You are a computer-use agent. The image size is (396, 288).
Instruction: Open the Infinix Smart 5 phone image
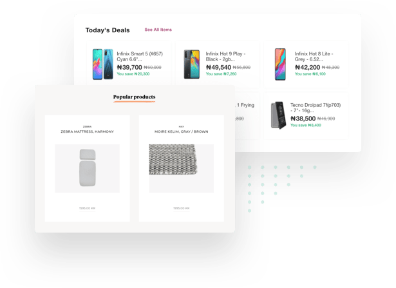tap(103, 63)
